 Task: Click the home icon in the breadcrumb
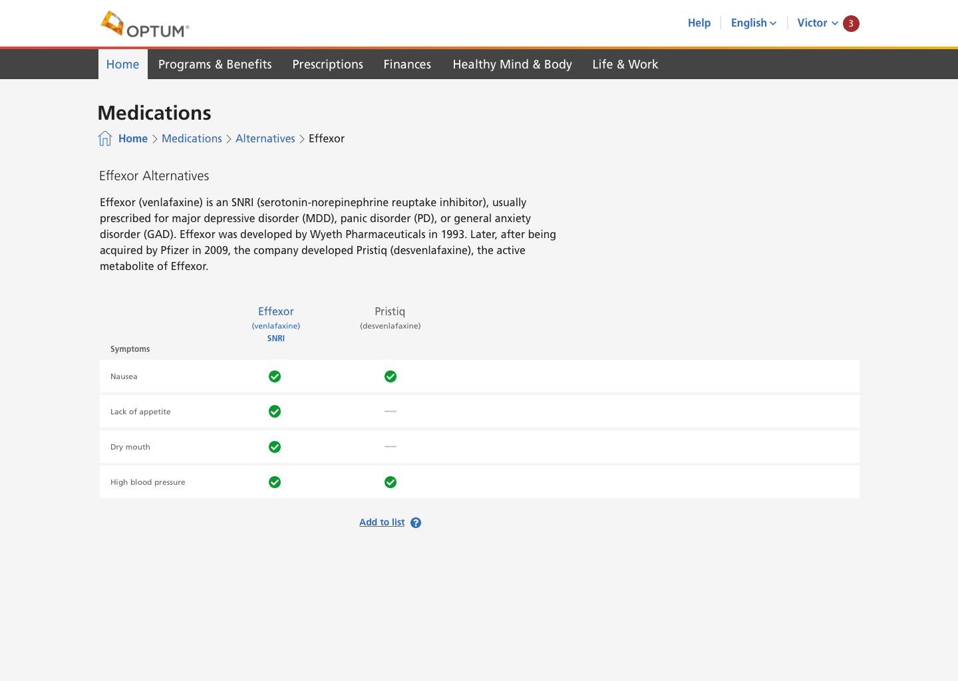105,138
